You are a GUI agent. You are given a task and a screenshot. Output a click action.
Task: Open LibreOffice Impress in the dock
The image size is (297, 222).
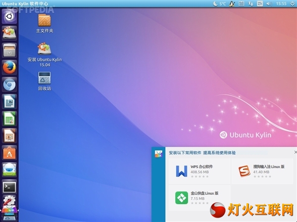coord(9,136)
